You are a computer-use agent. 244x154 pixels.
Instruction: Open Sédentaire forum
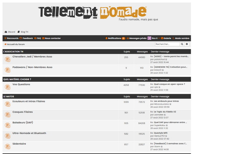19,144
